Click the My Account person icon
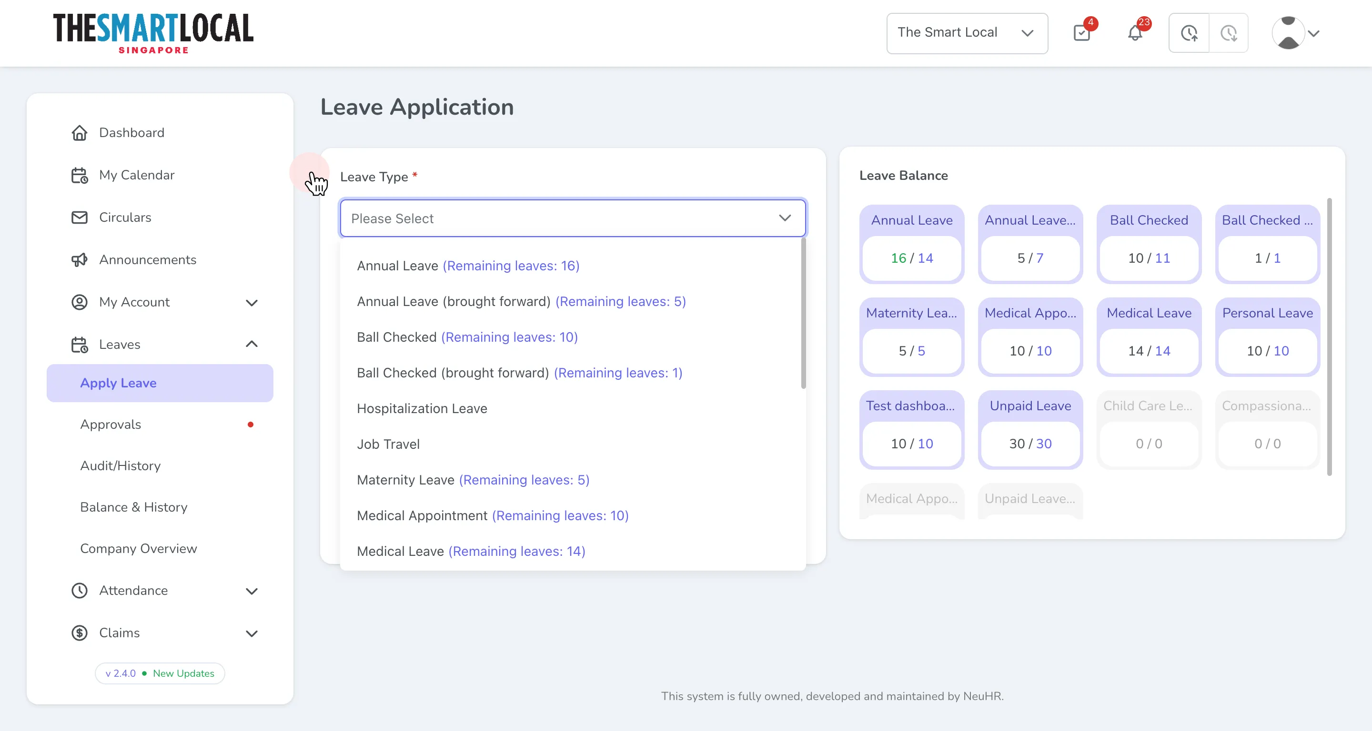Image resolution: width=1372 pixels, height=731 pixels. point(80,302)
